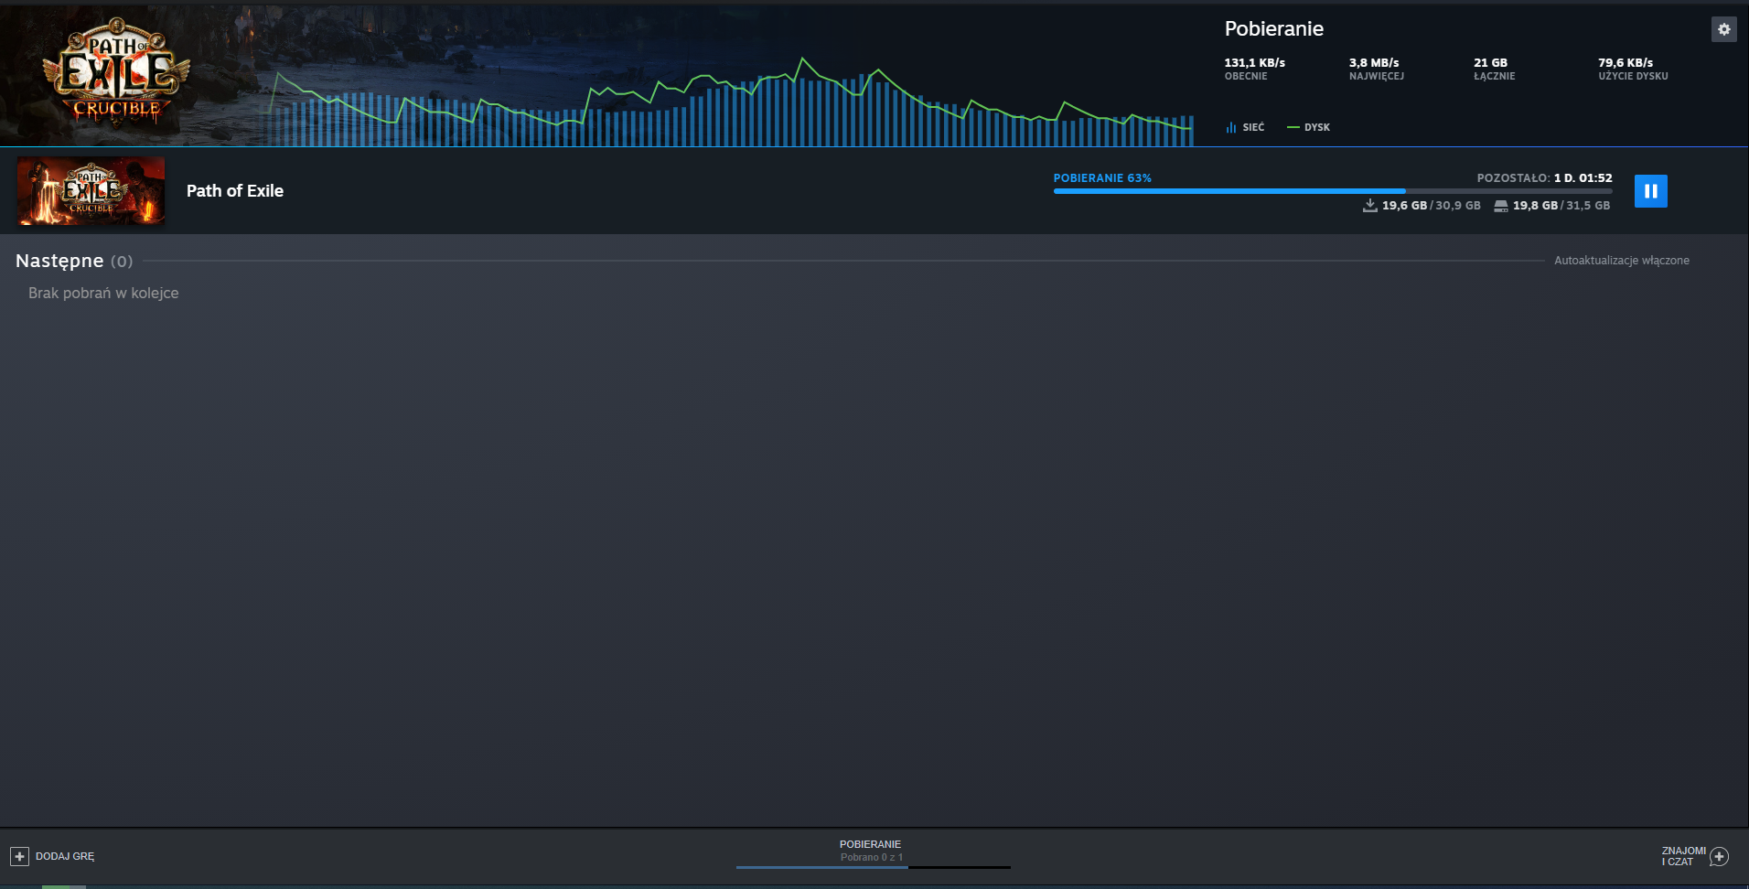Click total '21 GB' value
This screenshot has width=1749, height=889.
coord(1490,63)
